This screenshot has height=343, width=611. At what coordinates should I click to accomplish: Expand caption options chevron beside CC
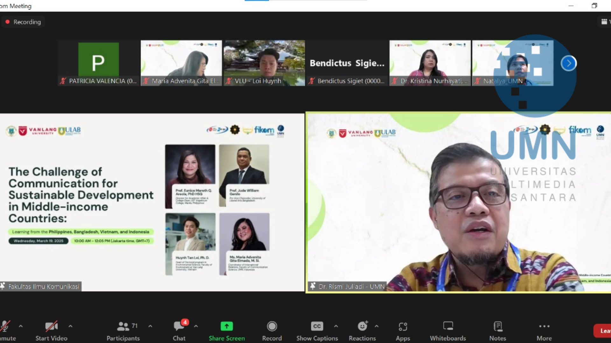(336, 326)
